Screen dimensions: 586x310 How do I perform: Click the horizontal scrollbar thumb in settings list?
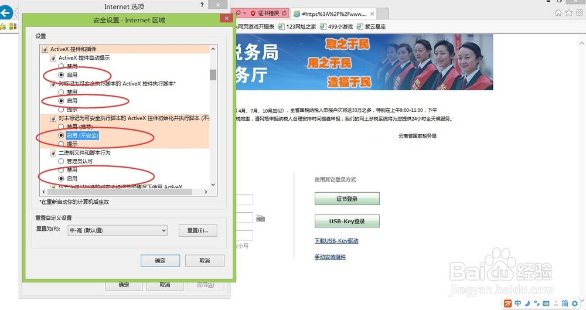120,192
